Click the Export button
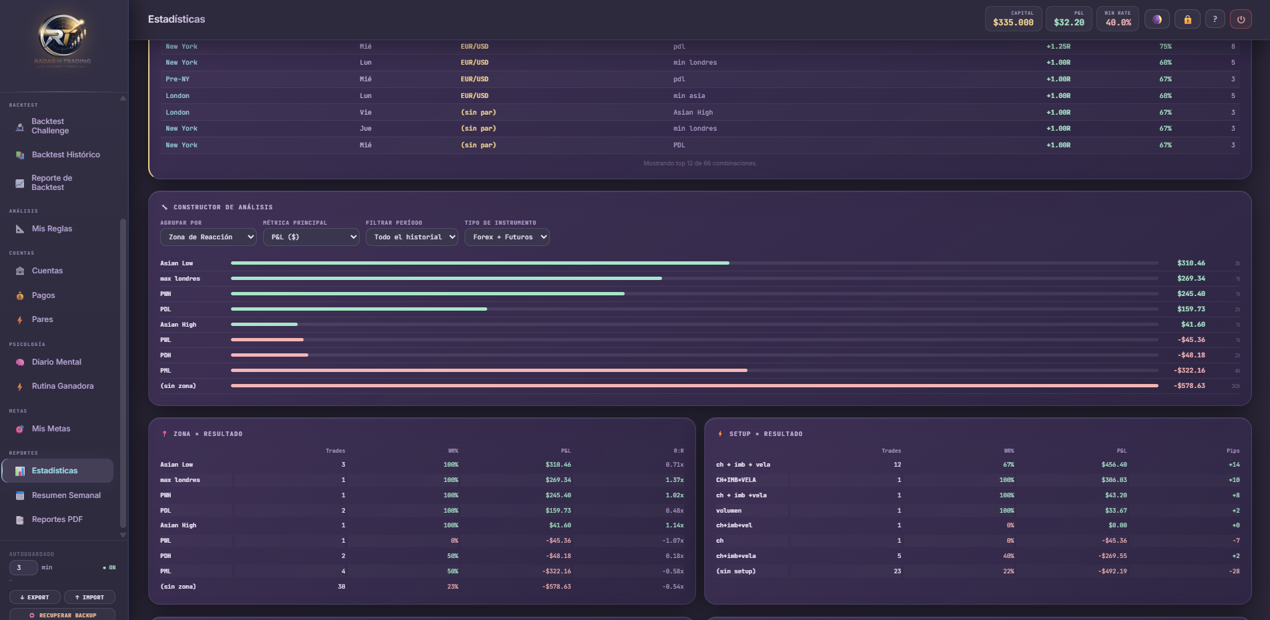The width and height of the screenshot is (1270, 620). (35, 597)
